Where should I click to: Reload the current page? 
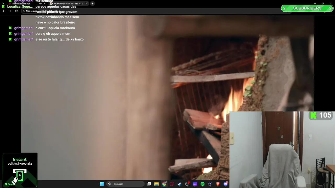[16, 11]
